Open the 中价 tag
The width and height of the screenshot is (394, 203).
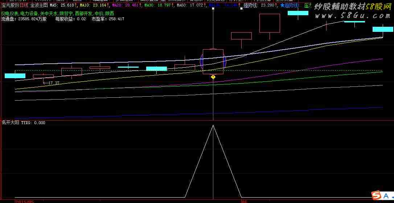(x=99, y=14)
